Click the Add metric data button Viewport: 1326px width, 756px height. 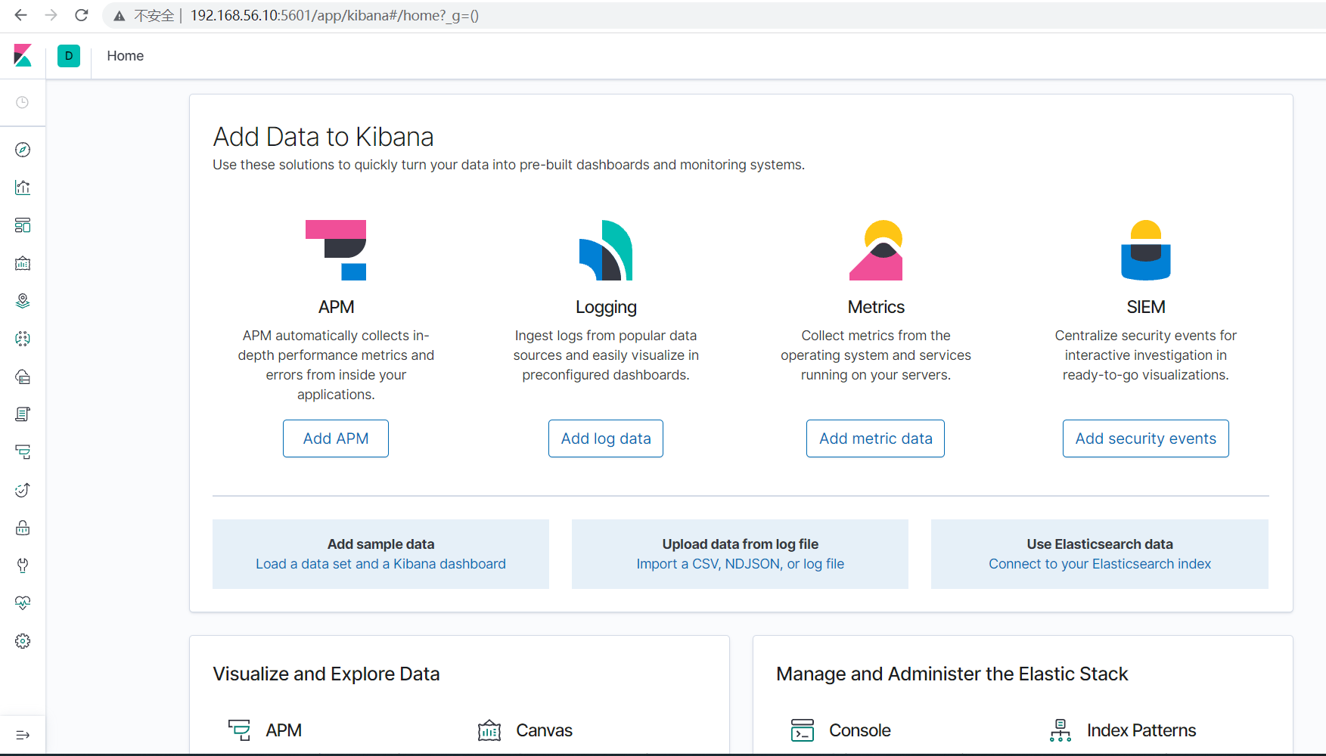pyautogui.click(x=876, y=438)
